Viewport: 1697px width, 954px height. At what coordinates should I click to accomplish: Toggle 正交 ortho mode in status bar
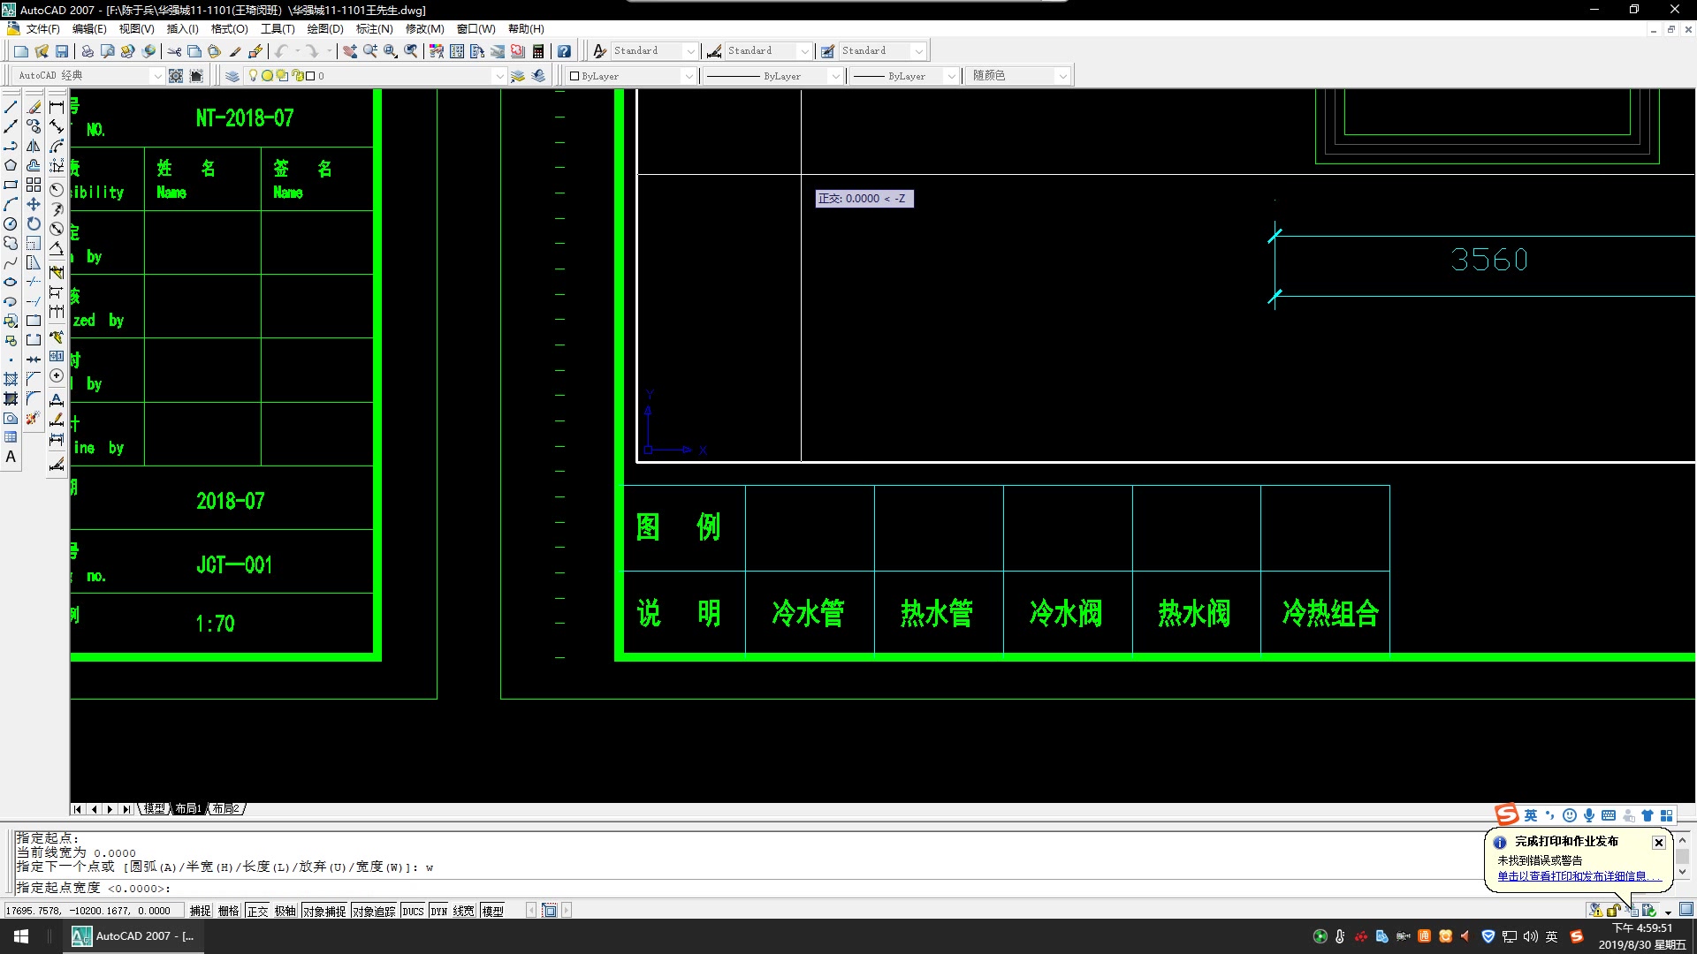257,911
